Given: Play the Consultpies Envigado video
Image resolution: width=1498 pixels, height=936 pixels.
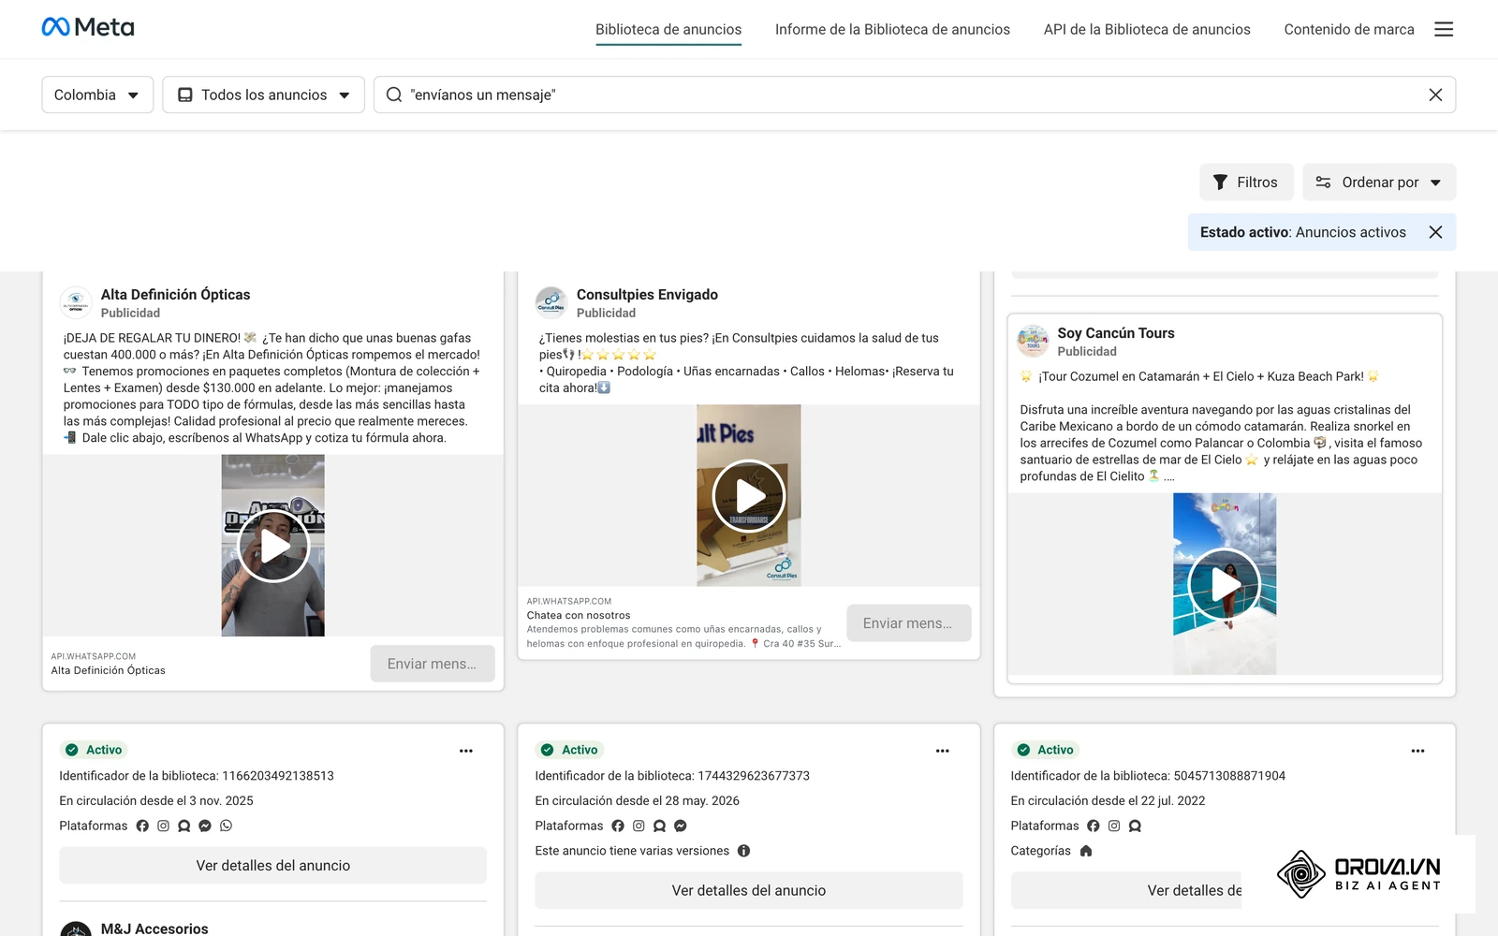Looking at the screenshot, I should [x=749, y=496].
